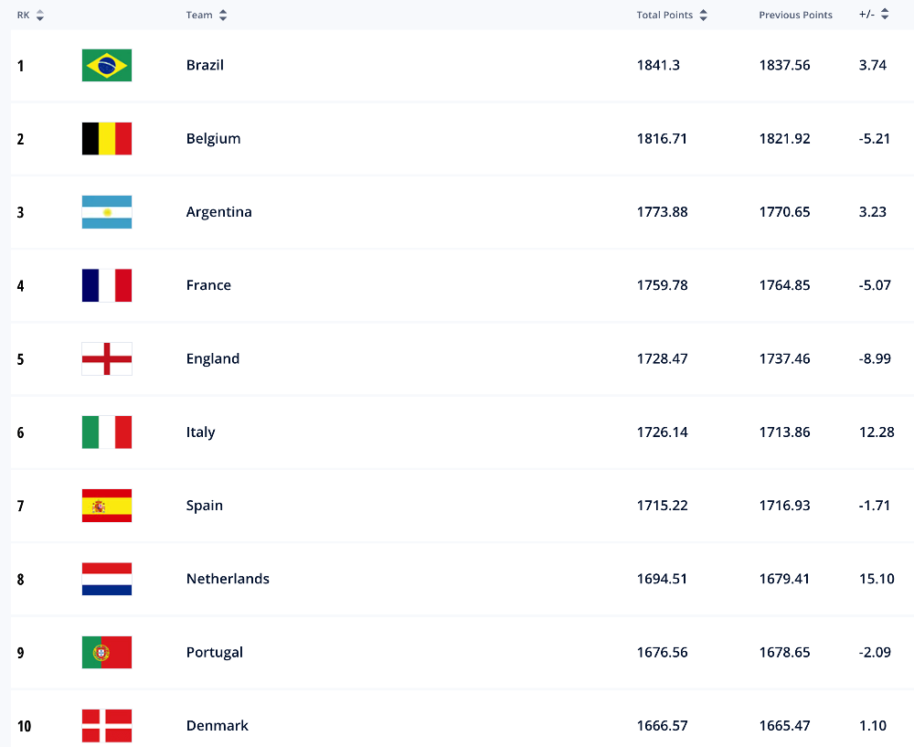Sort table by RK column arrows
Image resolution: width=914 pixels, height=747 pixels.
click(x=40, y=16)
